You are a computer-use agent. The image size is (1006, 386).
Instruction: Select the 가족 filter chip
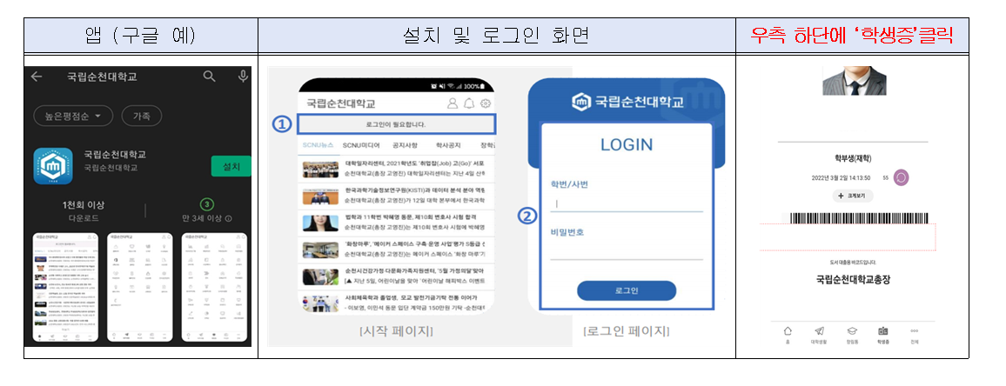pyautogui.click(x=141, y=116)
